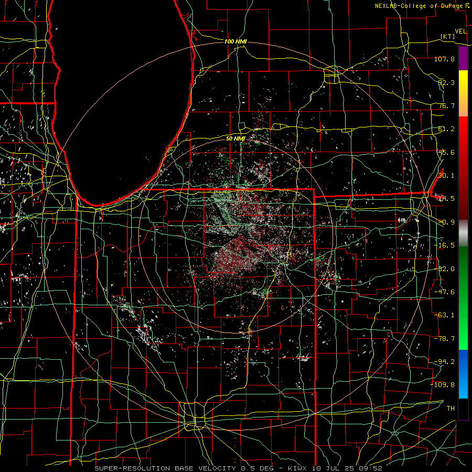
Task: Click the -94.2 velocity scale value
Action: pyautogui.click(x=444, y=361)
